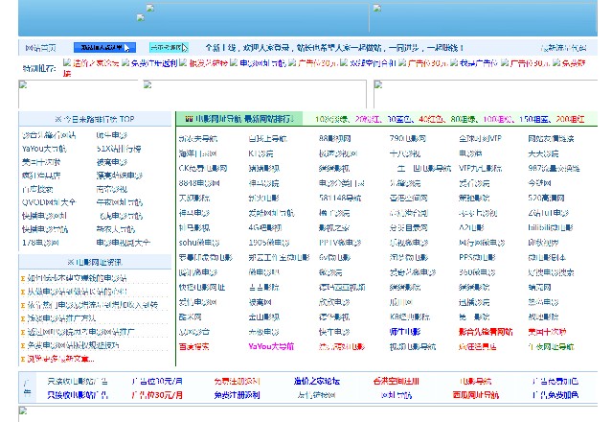The width and height of the screenshot is (612, 422).
Task: Open the 金山影视 link
Action: tap(264, 316)
